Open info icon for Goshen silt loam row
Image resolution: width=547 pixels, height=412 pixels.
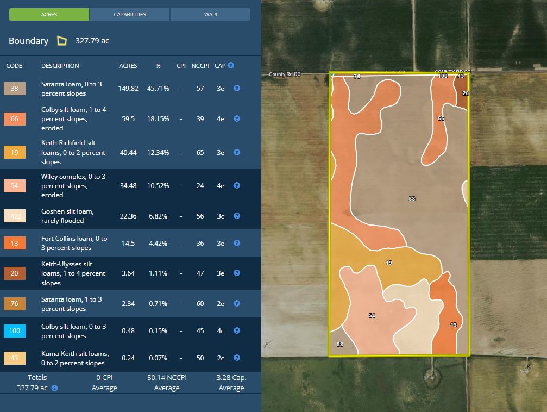(237, 216)
